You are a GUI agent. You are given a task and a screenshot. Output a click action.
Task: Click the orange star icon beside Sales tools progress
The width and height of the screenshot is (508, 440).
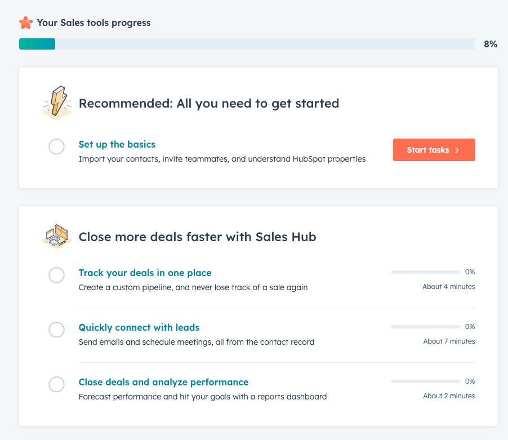tap(26, 23)
